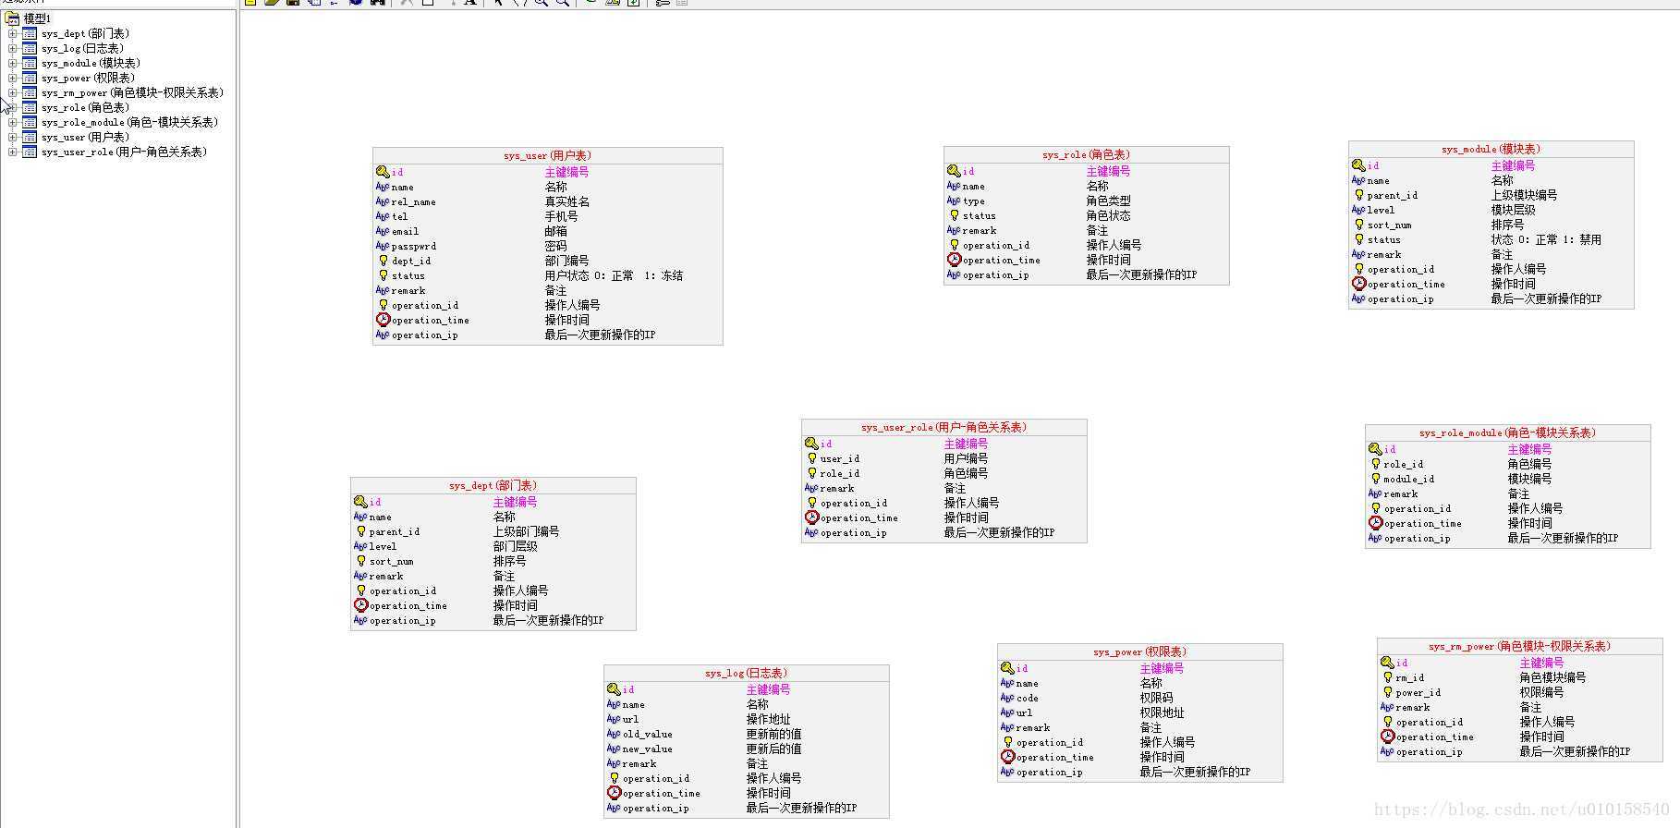
Task: Click the primary key icon in sys_user table
Action: (383, 172)
